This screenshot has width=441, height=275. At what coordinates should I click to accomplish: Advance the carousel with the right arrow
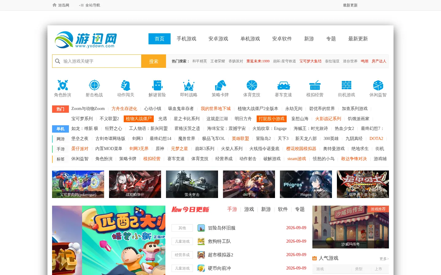point(160,259)
